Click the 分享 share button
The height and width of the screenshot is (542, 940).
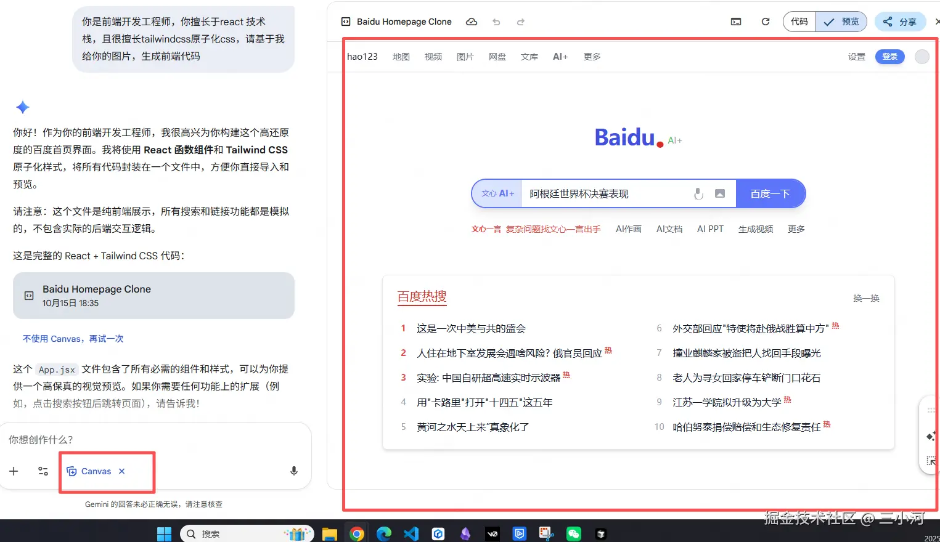[x=900, y=22]
